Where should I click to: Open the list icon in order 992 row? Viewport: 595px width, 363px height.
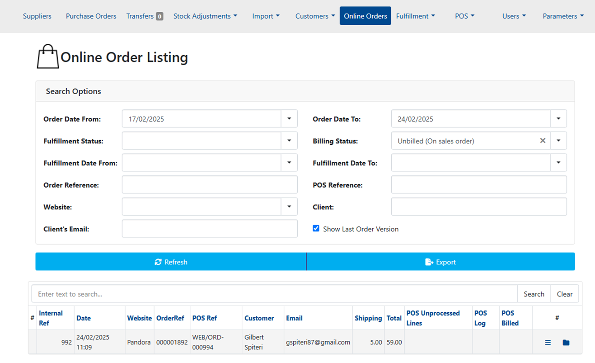click(x=548, y=343)
